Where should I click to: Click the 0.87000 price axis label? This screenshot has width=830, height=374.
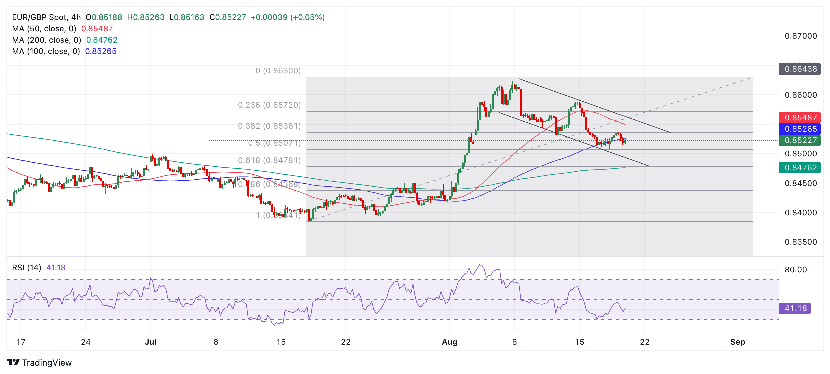(x=801, y=36)
